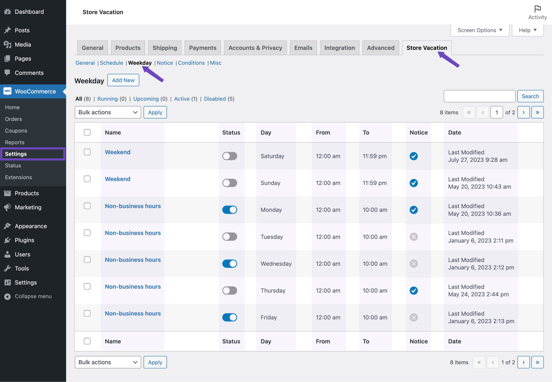Disable the Wednesday Non-business hours toggle
Screen dimensions: 552x382
point(230,263)
